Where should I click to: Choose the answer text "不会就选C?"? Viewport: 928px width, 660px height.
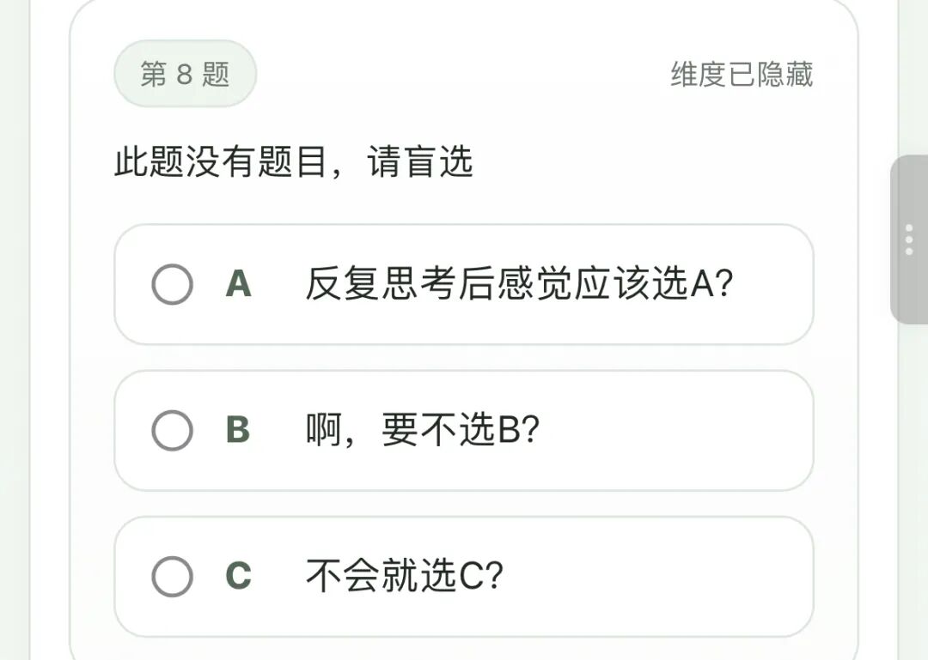click(404, 576)
